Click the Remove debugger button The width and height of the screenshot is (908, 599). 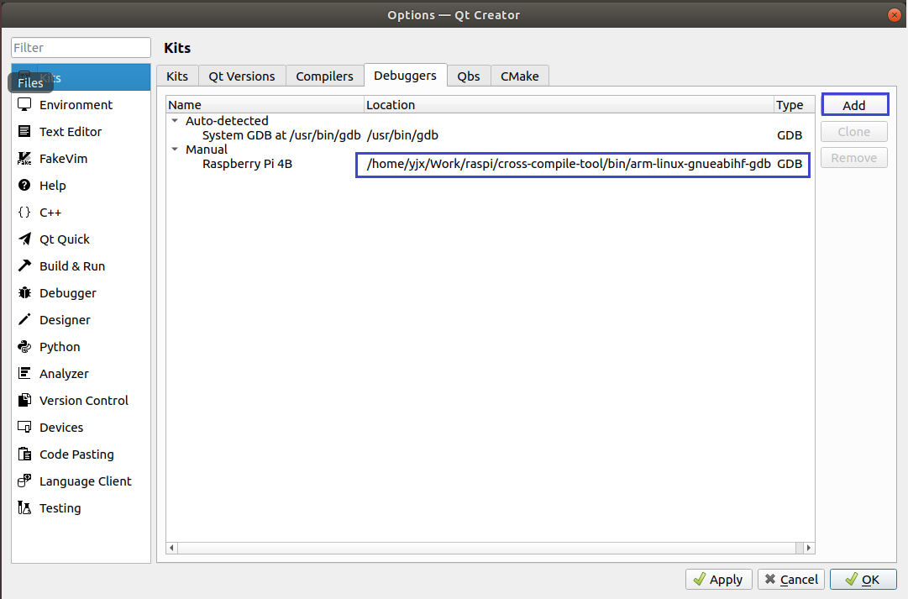854,158
